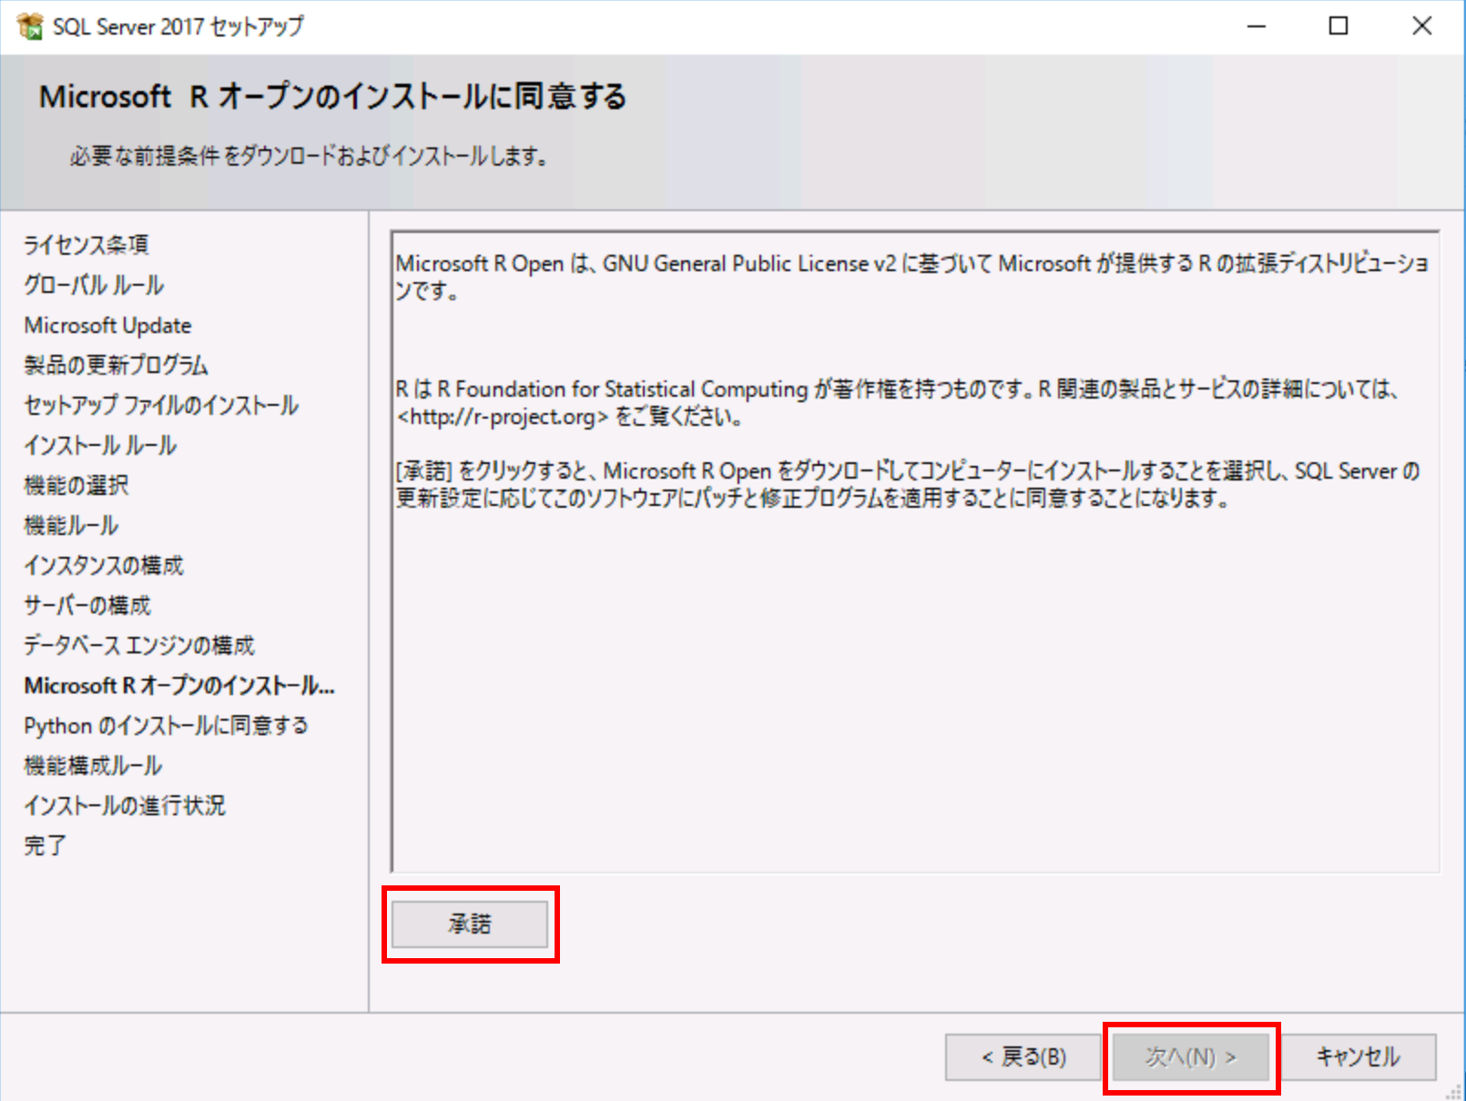This screenshot has width=1466, height=1101.
Task: Maximize the SQL Server 2017 setup window
Action: [1339, 26]
